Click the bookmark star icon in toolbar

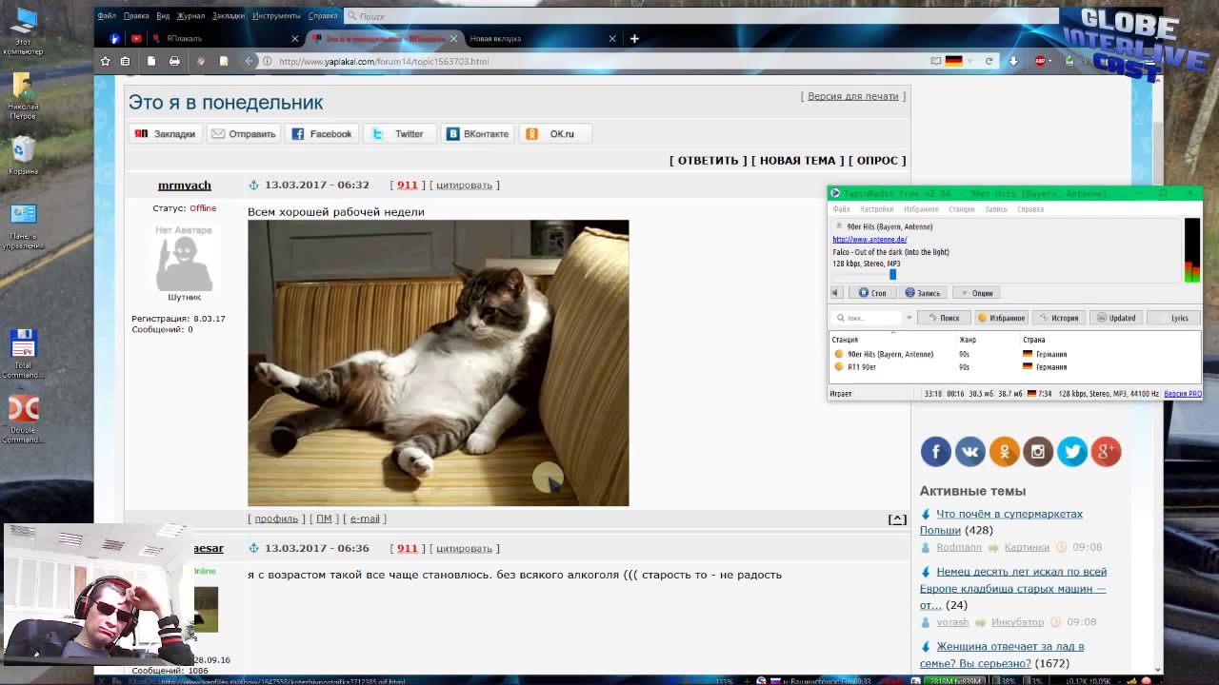[x=105, y=61]
